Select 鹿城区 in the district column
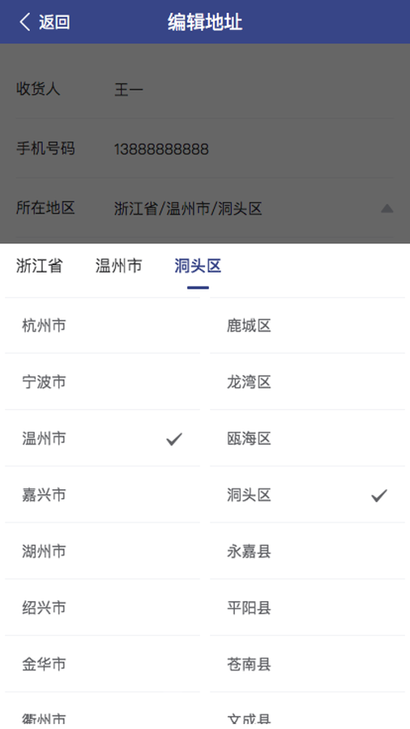The height and width of the screenshot is (729, 410). [x=307, y=326]
